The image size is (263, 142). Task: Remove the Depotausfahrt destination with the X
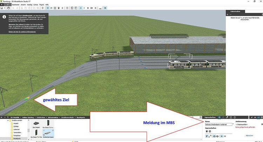pyautogui.click(x=262, y=124)
